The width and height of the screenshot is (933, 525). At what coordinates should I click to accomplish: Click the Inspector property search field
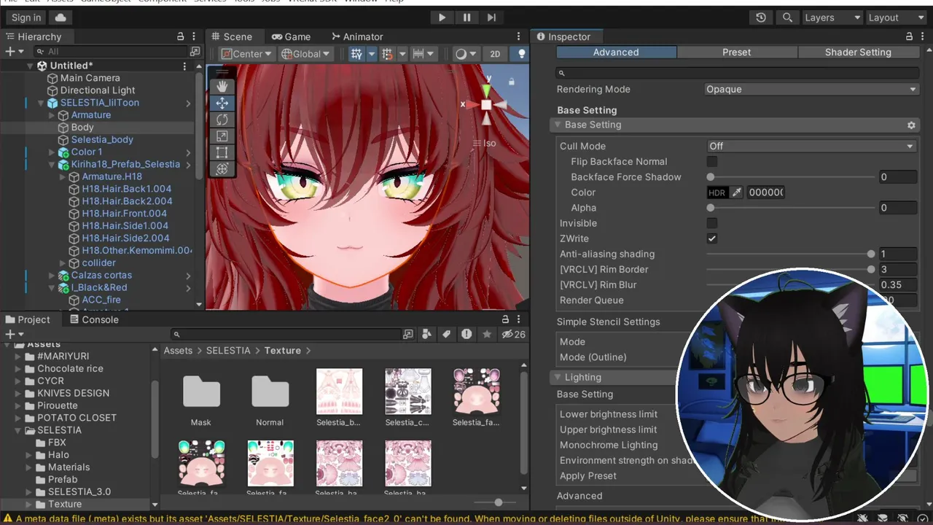(x=738, y=73)
